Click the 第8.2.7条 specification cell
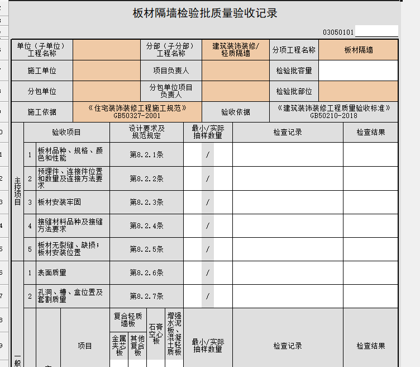This screenshot has width=420, height=367. tap(146, 296)
